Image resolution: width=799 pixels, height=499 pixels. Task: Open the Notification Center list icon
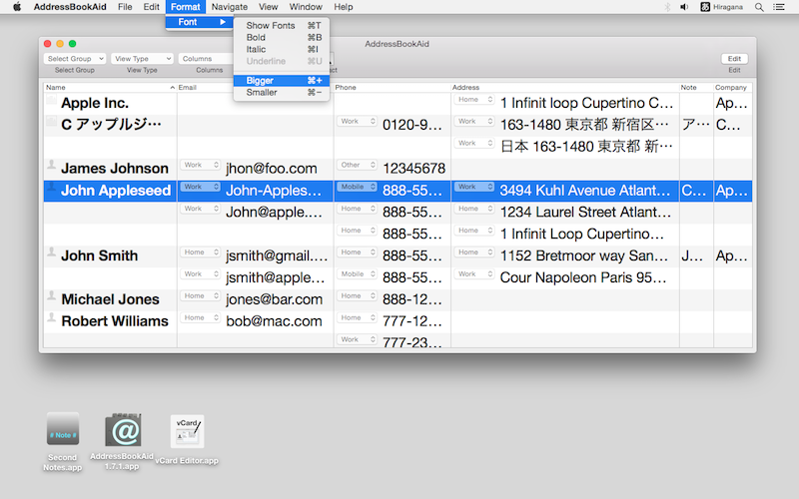[779, 7]
